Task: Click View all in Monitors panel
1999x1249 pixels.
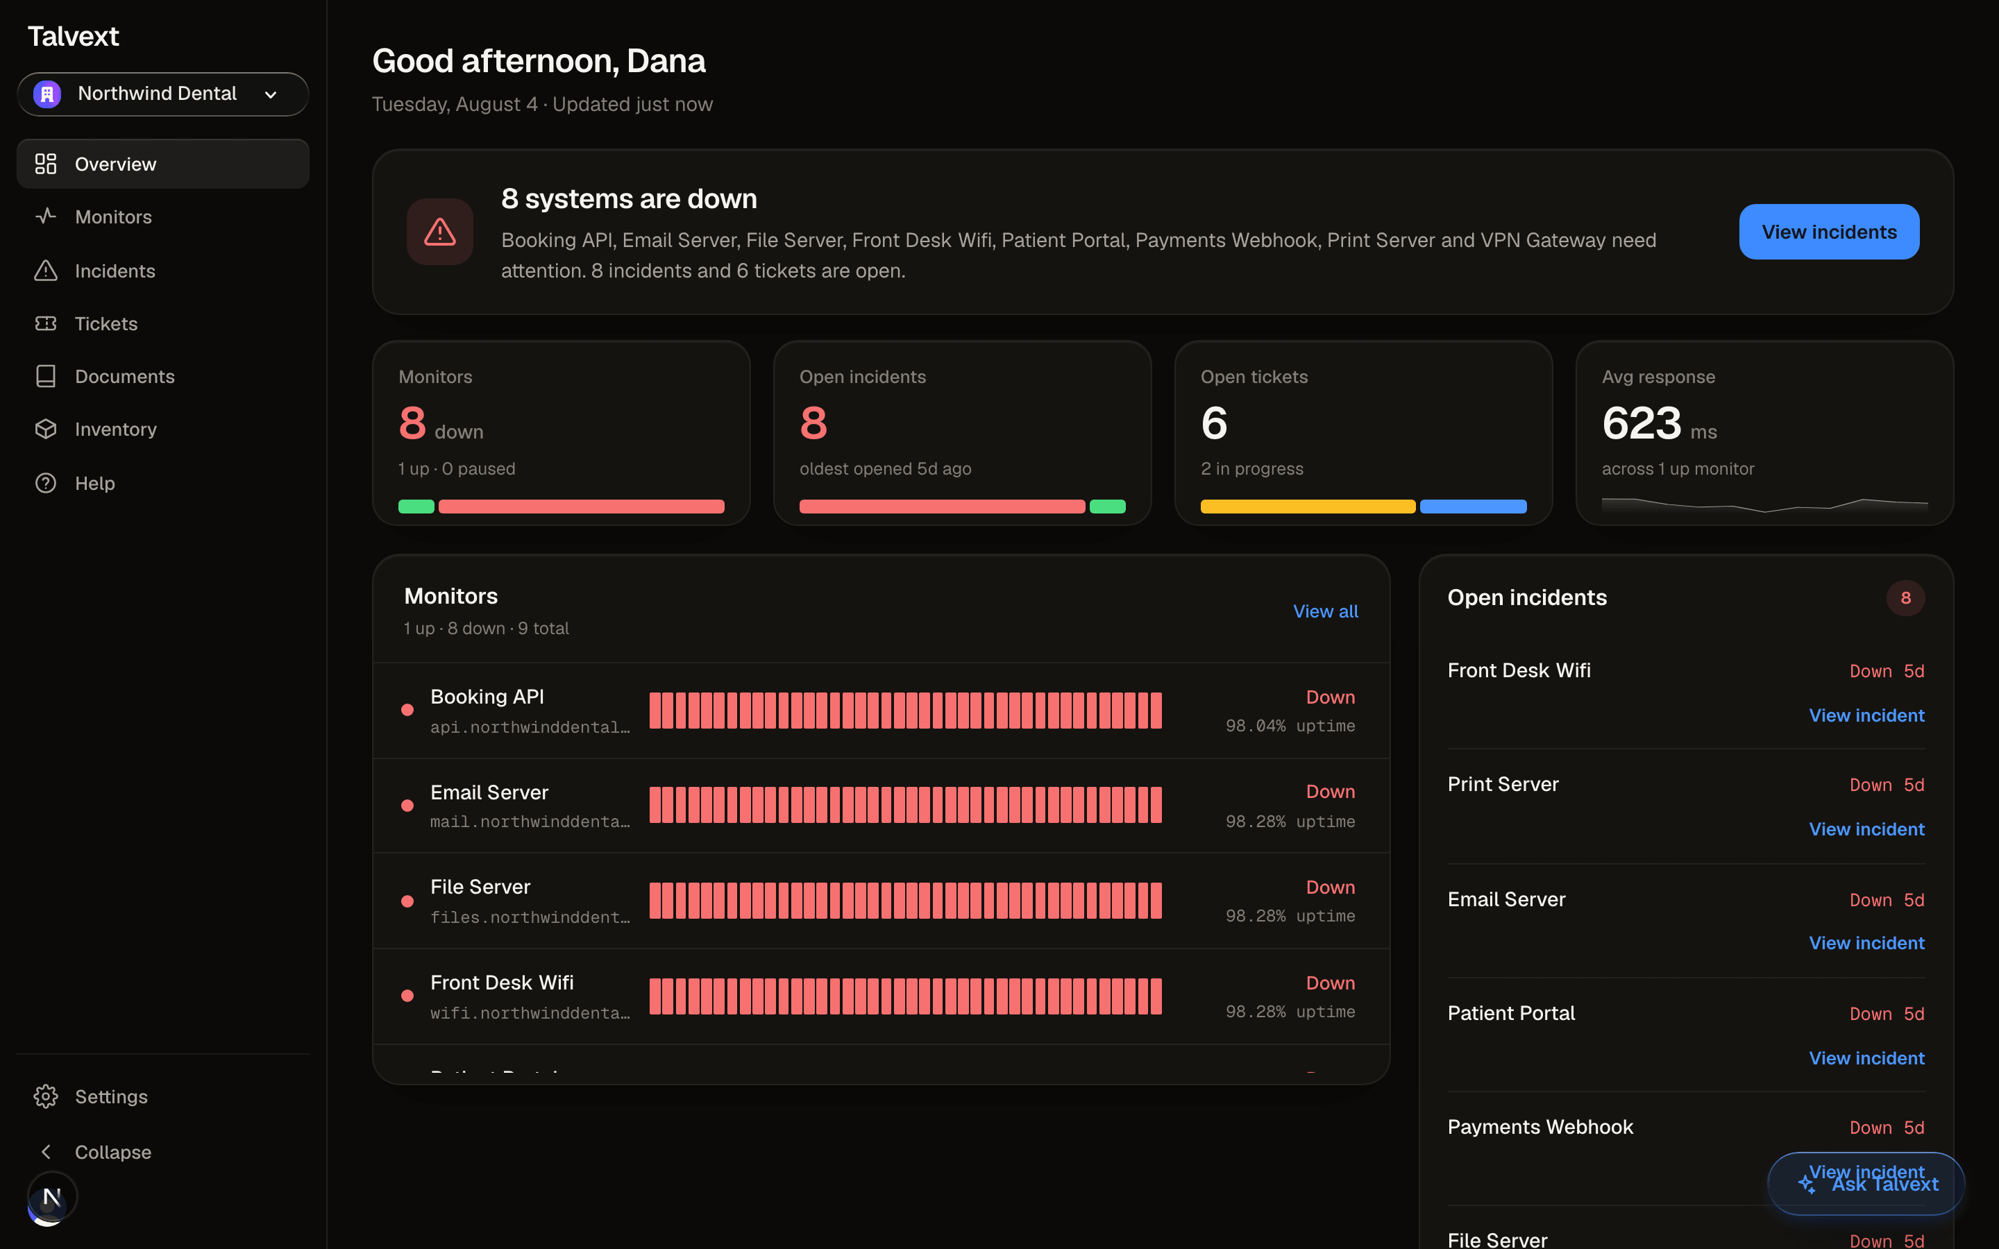Action: 1325,611
